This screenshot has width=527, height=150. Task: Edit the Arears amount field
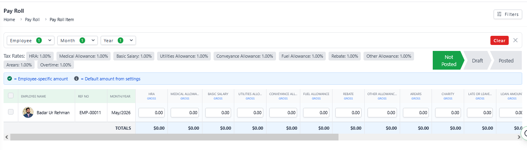(x=416, y=113)
